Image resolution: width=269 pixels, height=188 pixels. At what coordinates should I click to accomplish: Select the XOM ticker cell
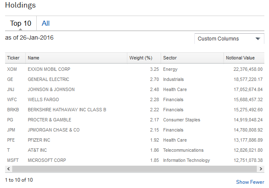point(12,69)
